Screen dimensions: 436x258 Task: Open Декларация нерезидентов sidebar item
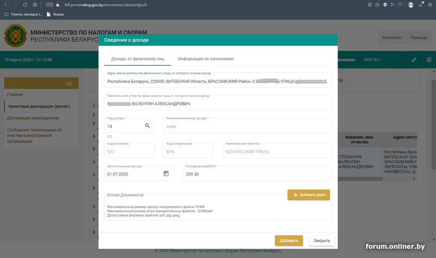pyautogui.click(x=41, y=118)
